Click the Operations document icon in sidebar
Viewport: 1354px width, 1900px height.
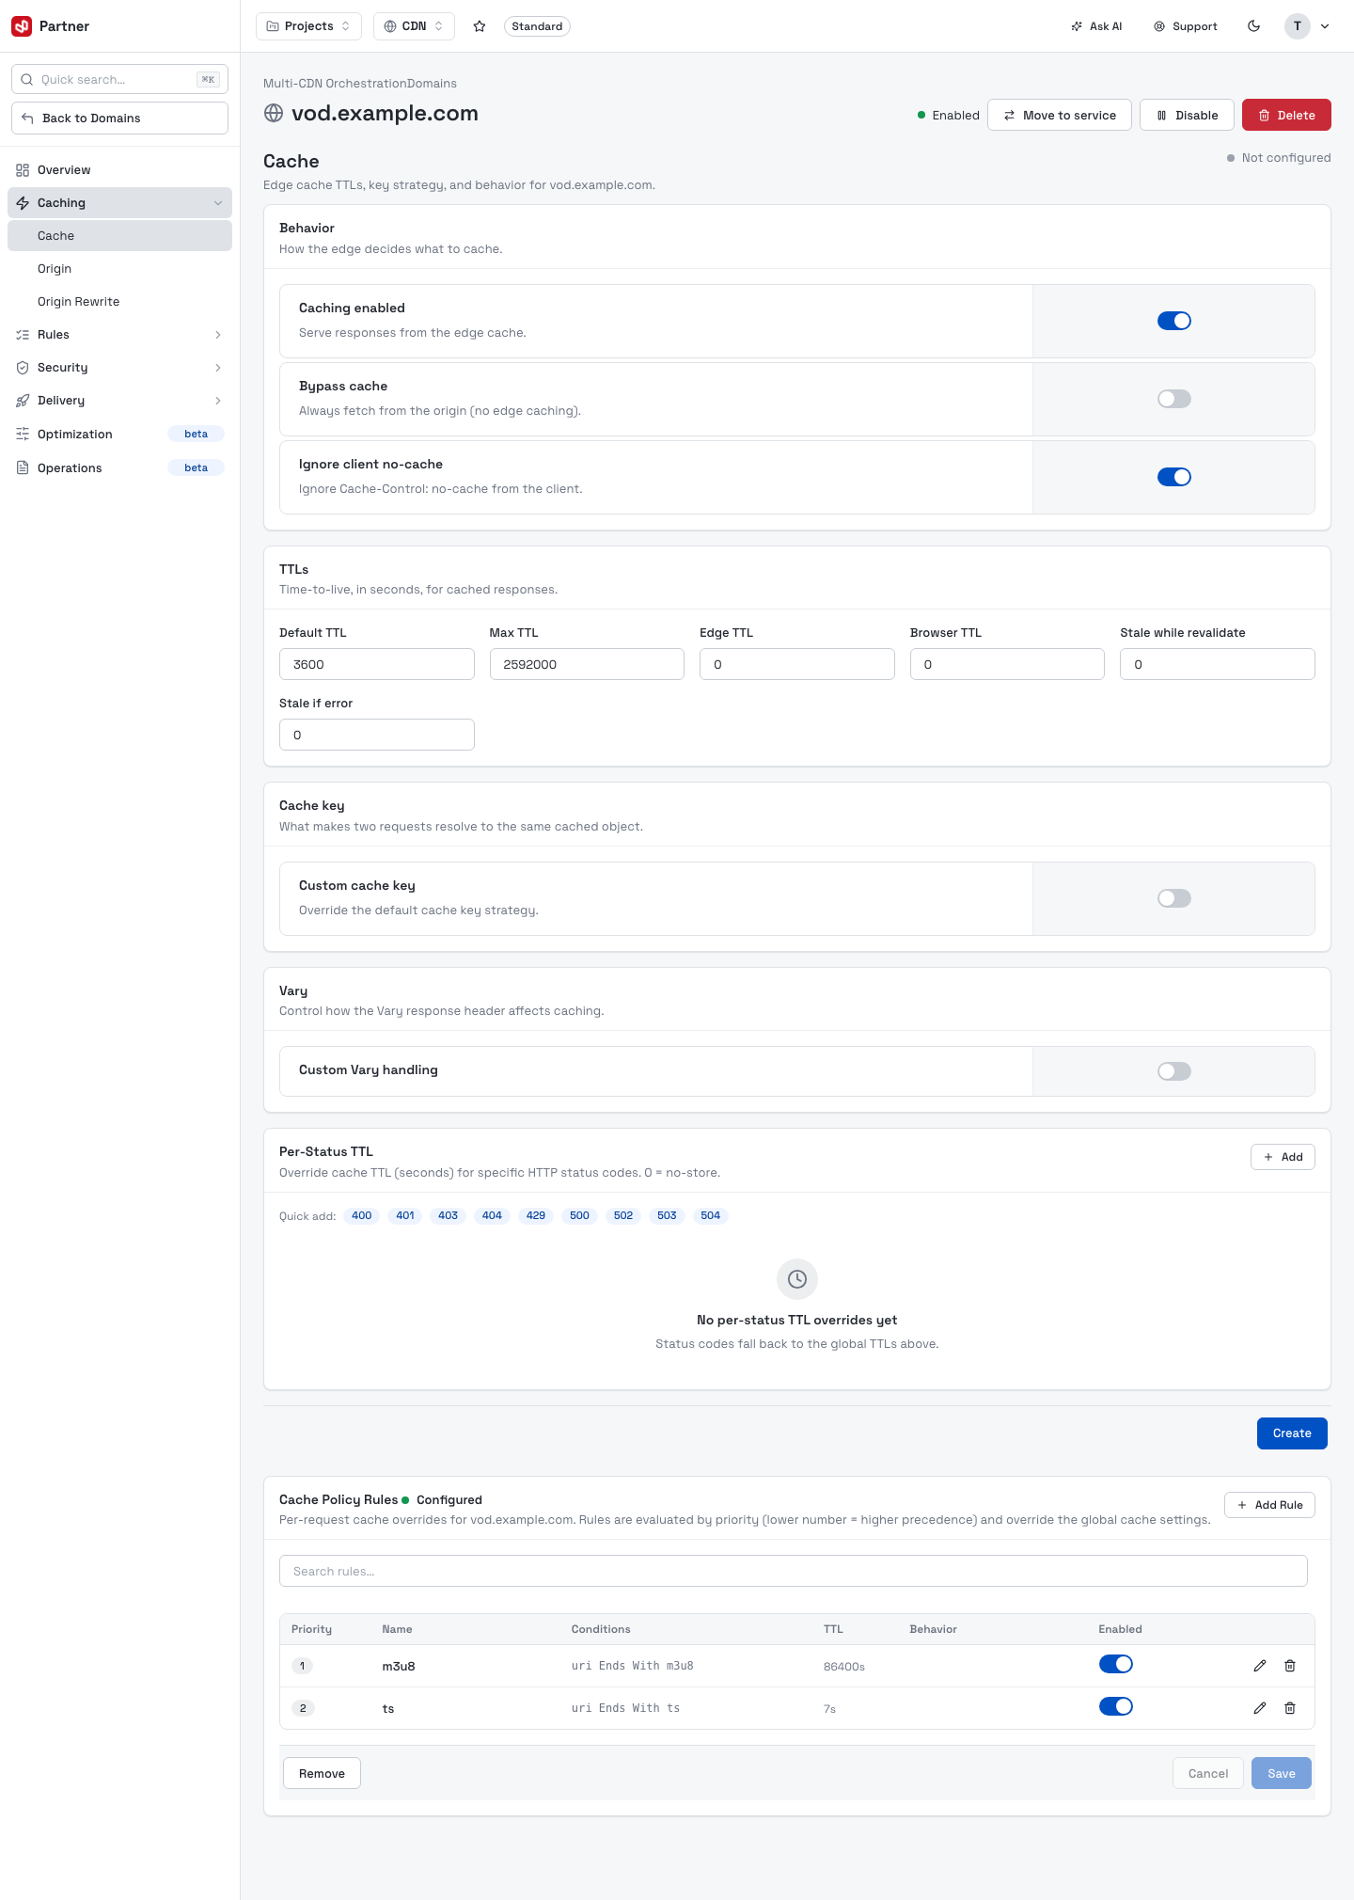pos(23,467)
